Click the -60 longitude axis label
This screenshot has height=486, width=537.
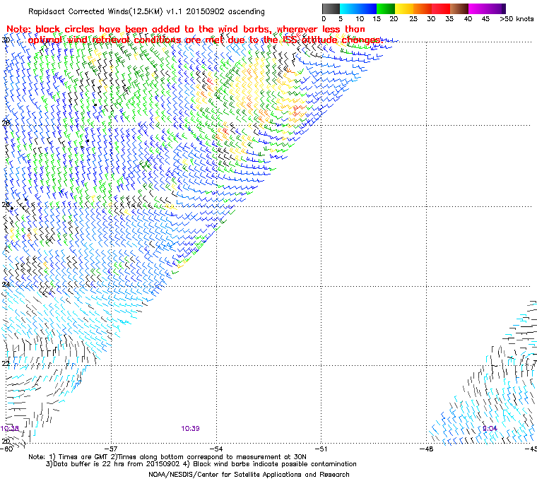pyautogui.click(x=6, y=449)
